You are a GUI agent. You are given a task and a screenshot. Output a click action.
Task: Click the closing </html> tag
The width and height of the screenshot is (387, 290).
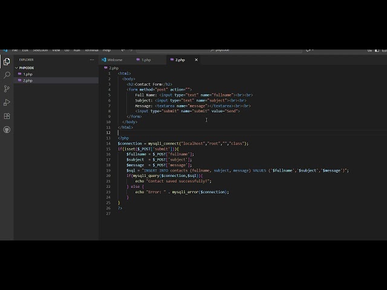[125, 127]
